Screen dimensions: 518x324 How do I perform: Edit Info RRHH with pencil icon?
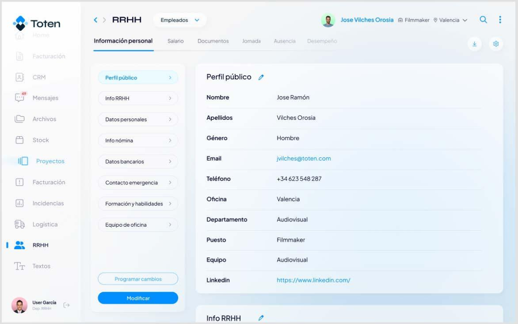[x=261, y=318]
